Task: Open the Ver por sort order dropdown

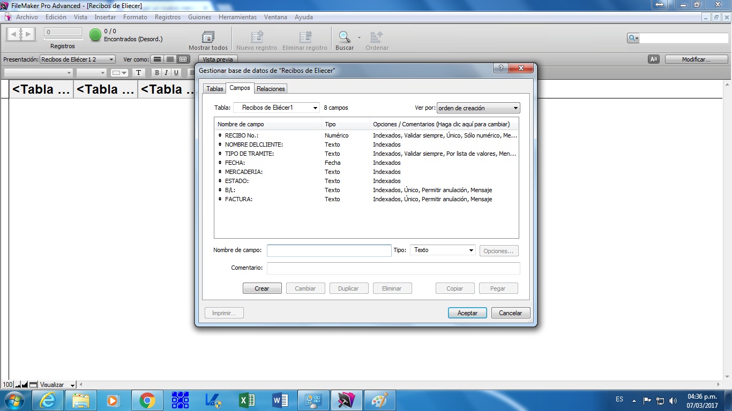Action: tap(479, 108)
